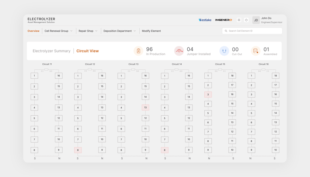Expand the Deposition Department menu
Viewport: 310px width, 177px height.
click(x=119, y=31)
